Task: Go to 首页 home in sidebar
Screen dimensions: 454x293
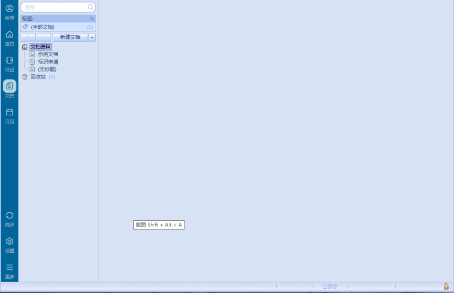Action: (9, 34)
